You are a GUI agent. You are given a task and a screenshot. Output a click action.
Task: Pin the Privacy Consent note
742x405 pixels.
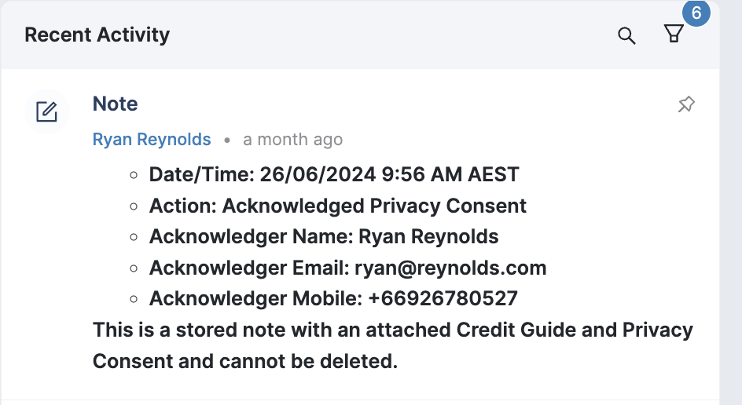coord(686,104)
